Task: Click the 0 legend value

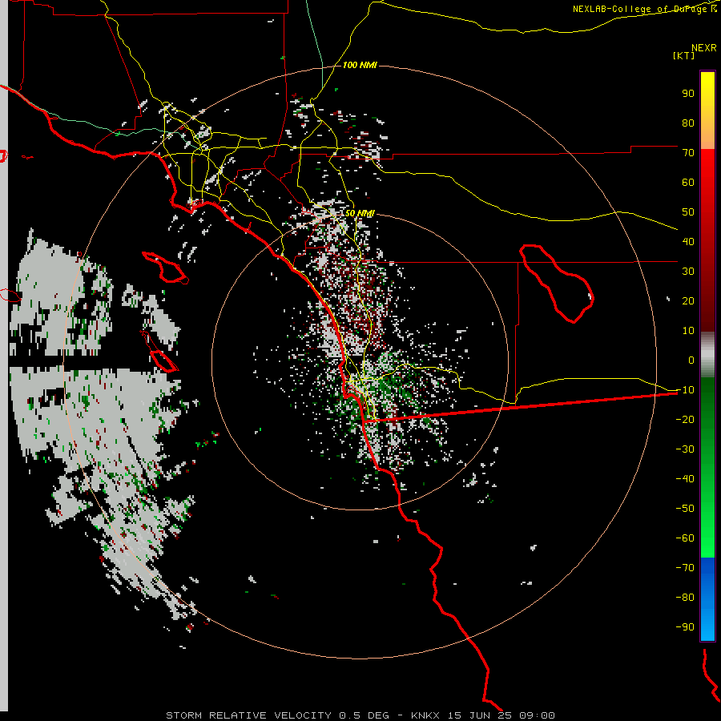Action: pos(691,360)
